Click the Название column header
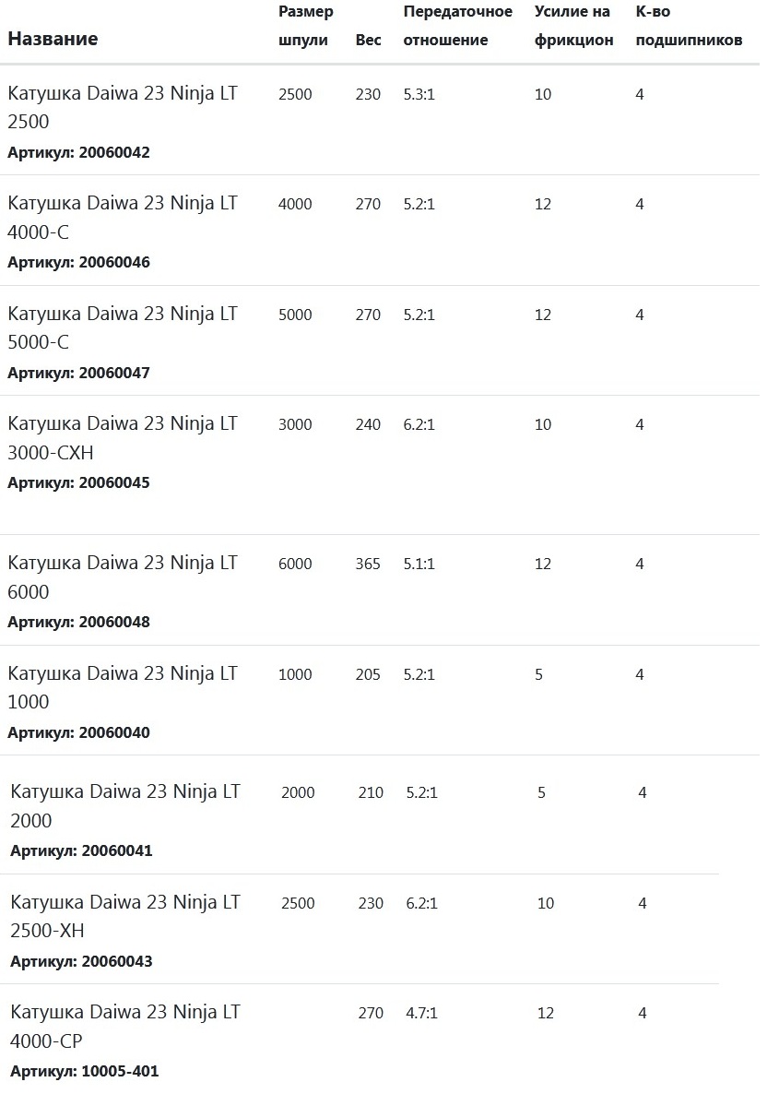 click(53, 39)
